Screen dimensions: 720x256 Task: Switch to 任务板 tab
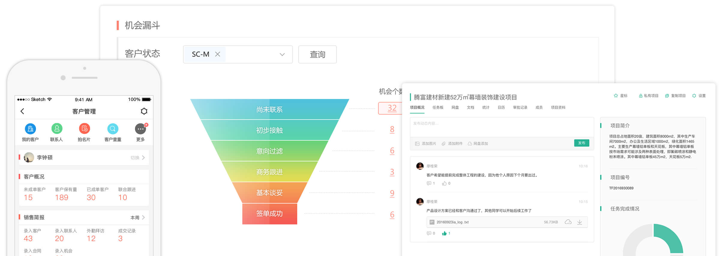[x=438, y=107]
